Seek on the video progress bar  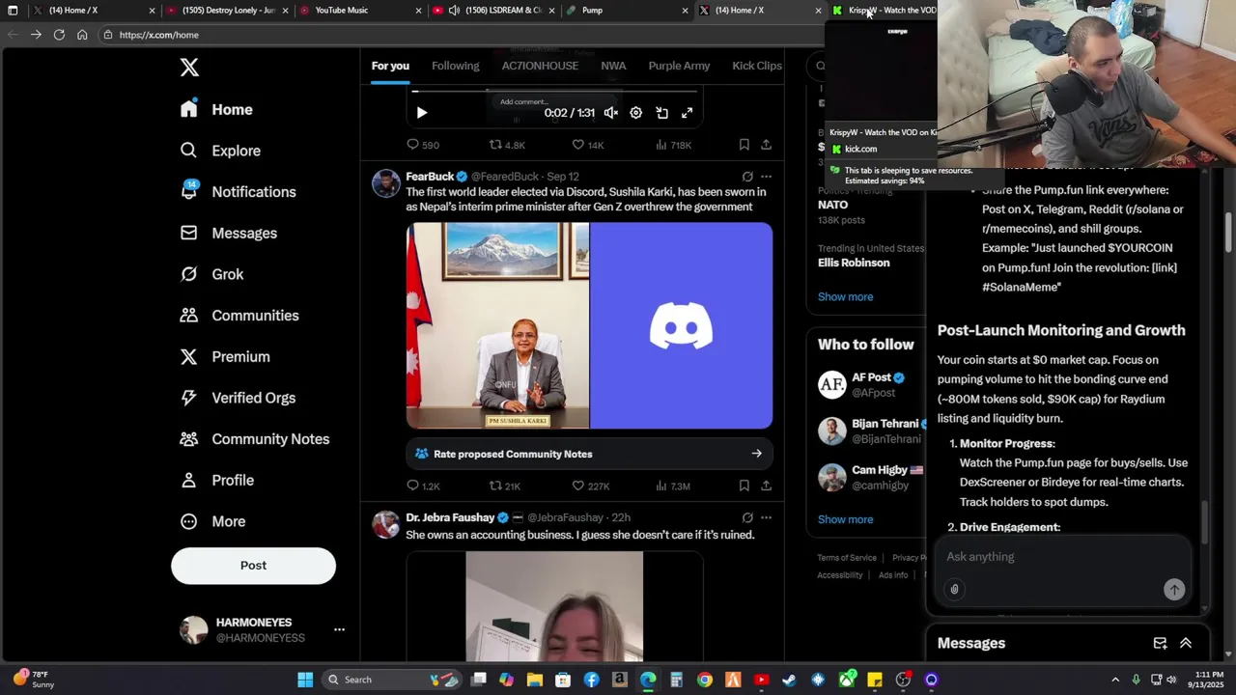[x=554, y=92]
